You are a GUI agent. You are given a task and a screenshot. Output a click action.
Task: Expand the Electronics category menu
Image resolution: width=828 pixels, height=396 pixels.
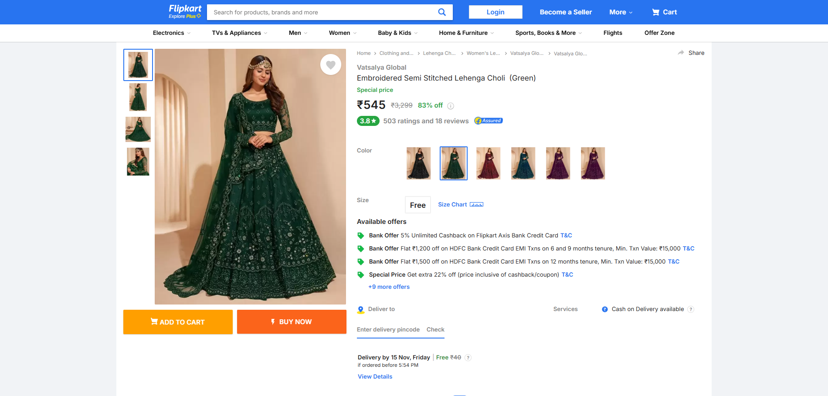171,33
